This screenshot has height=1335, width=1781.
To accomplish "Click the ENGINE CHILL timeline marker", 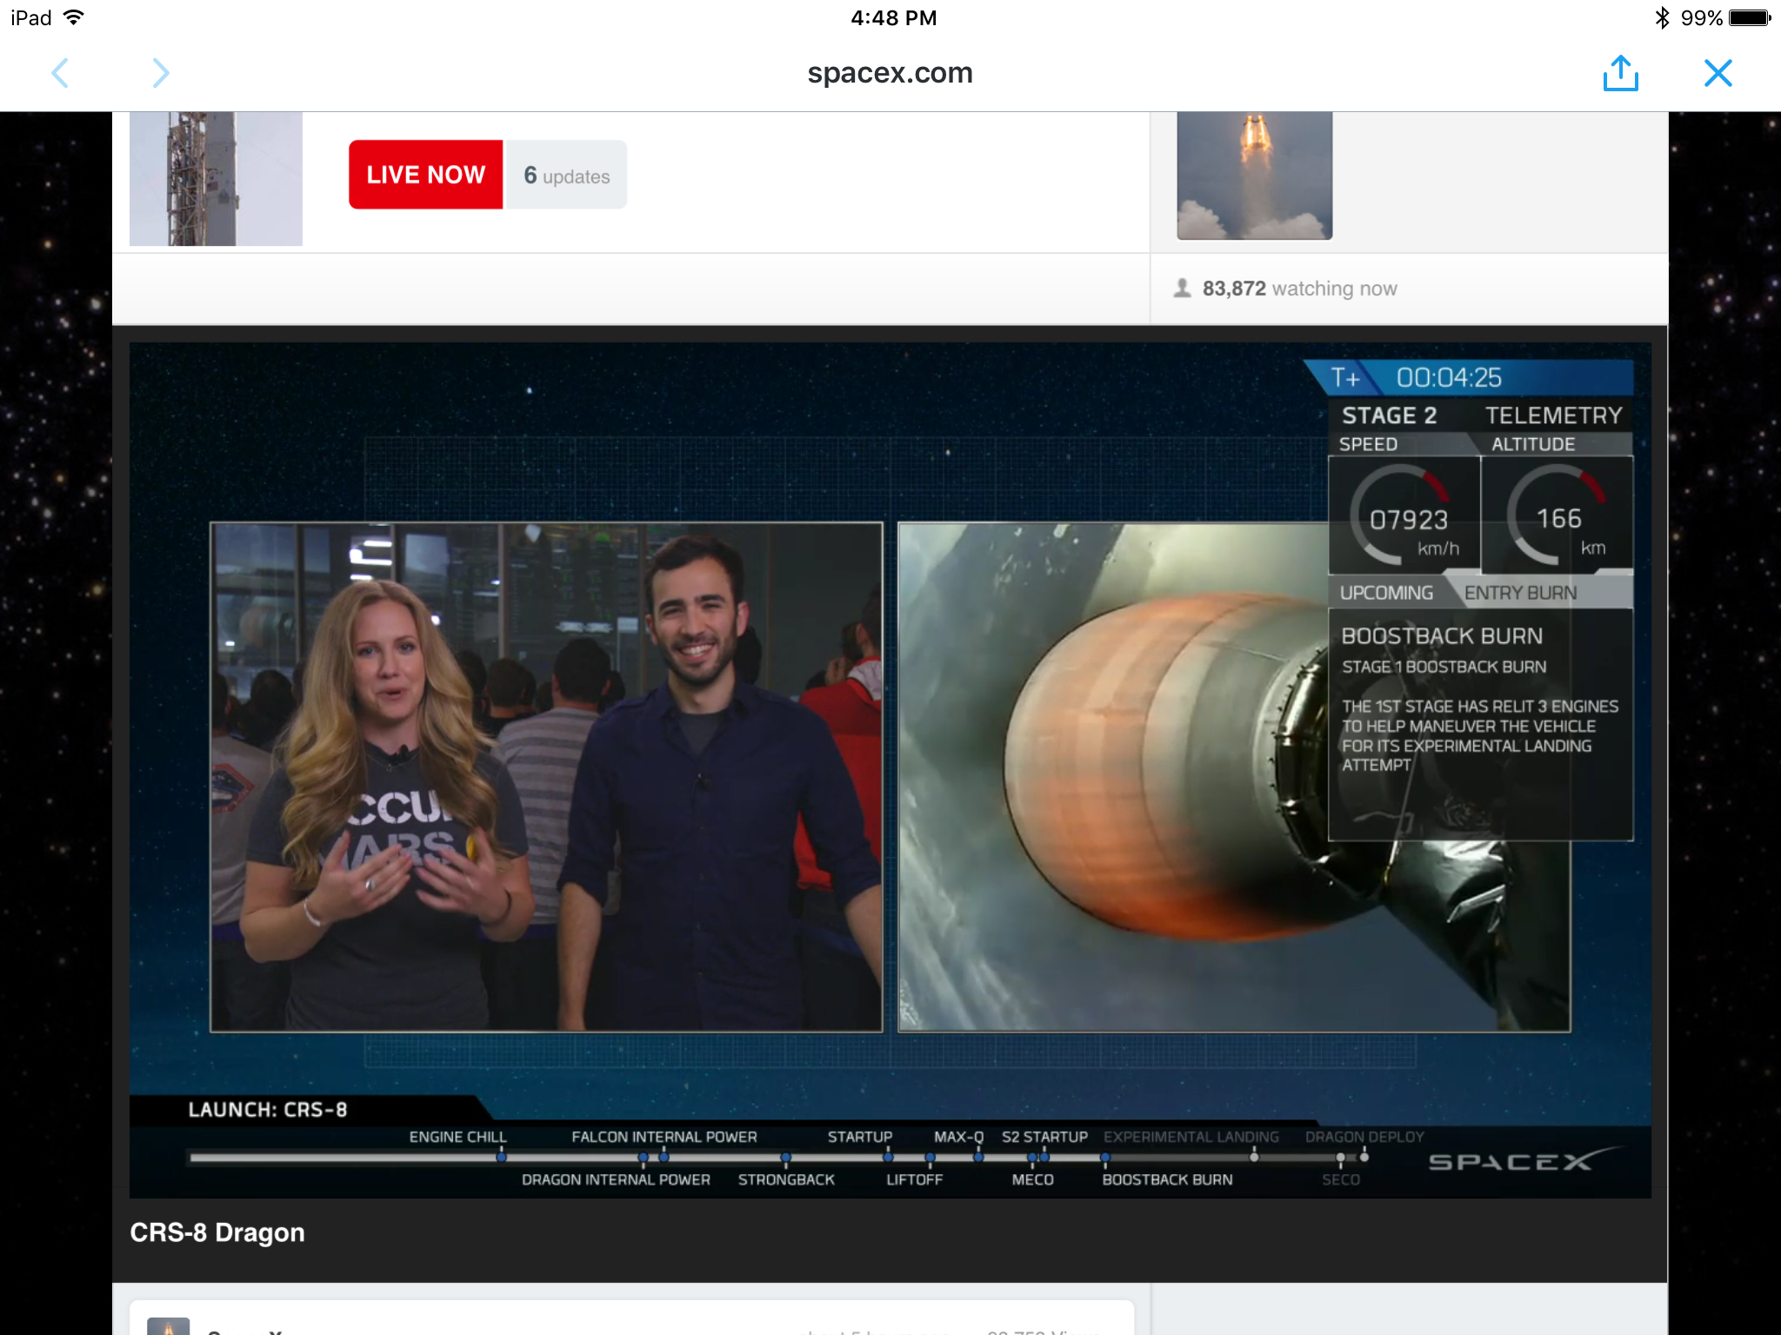I will pyautogui.click(x=501, y=1157).
